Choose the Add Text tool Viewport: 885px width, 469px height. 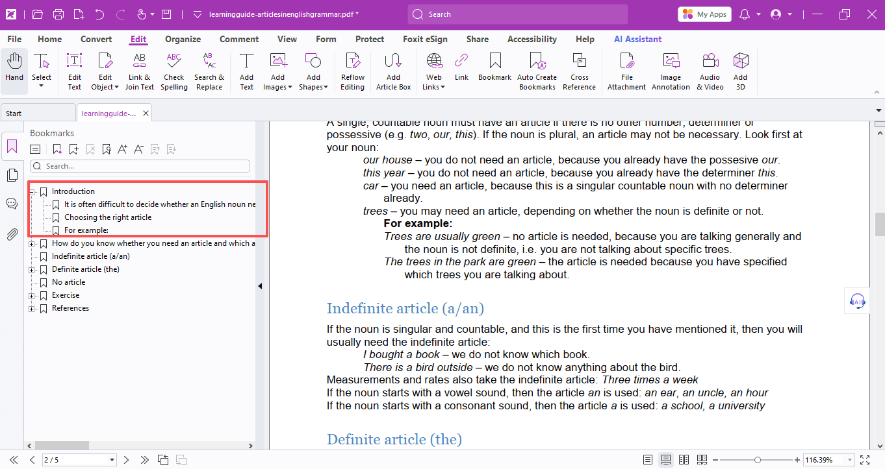pyautogui.click(x=247, y=71)
